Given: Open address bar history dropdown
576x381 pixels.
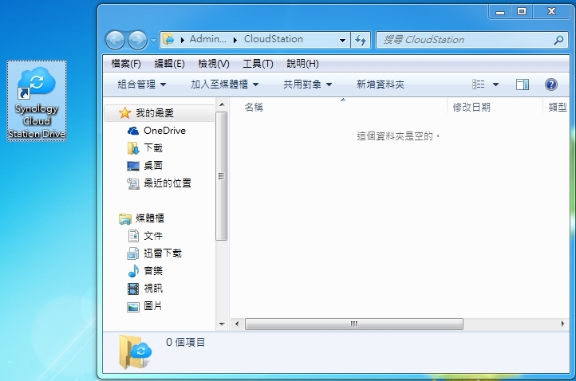Looking at the screenshot, I should [342, 40].
